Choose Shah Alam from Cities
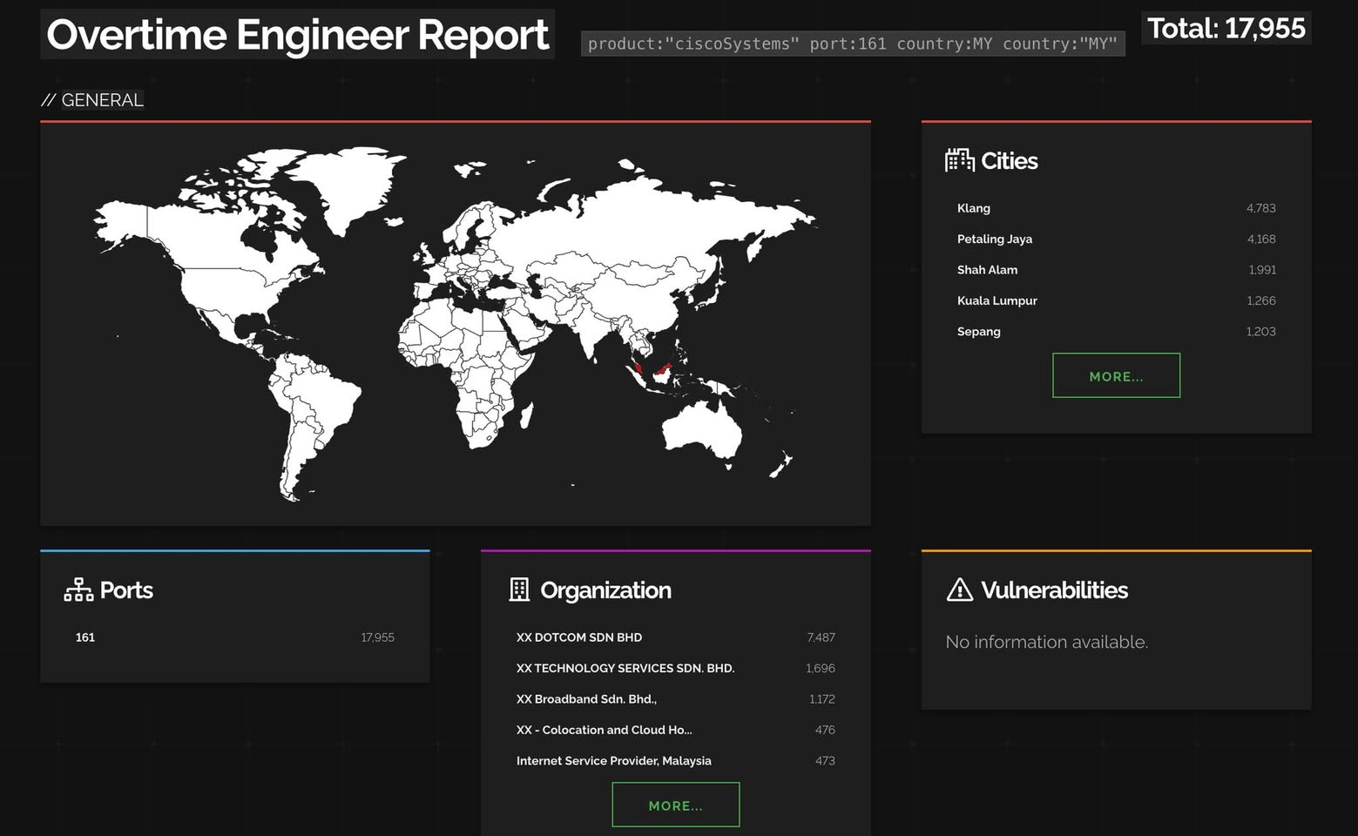This screenshot has height=836, width=1358. click(987, 270)
